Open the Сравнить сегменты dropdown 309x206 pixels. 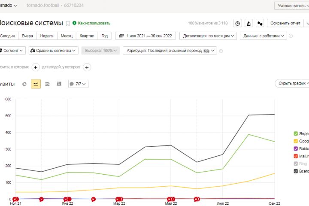(53, 51)
